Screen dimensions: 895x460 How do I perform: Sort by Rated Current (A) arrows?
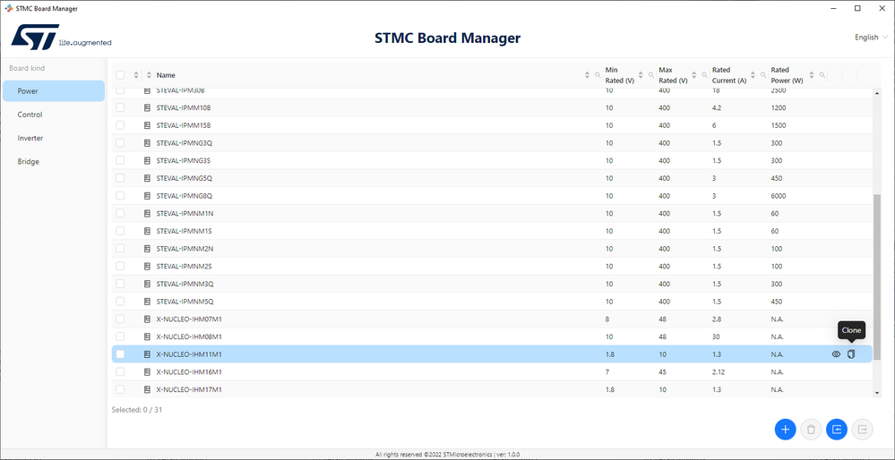tap(753, 75)
